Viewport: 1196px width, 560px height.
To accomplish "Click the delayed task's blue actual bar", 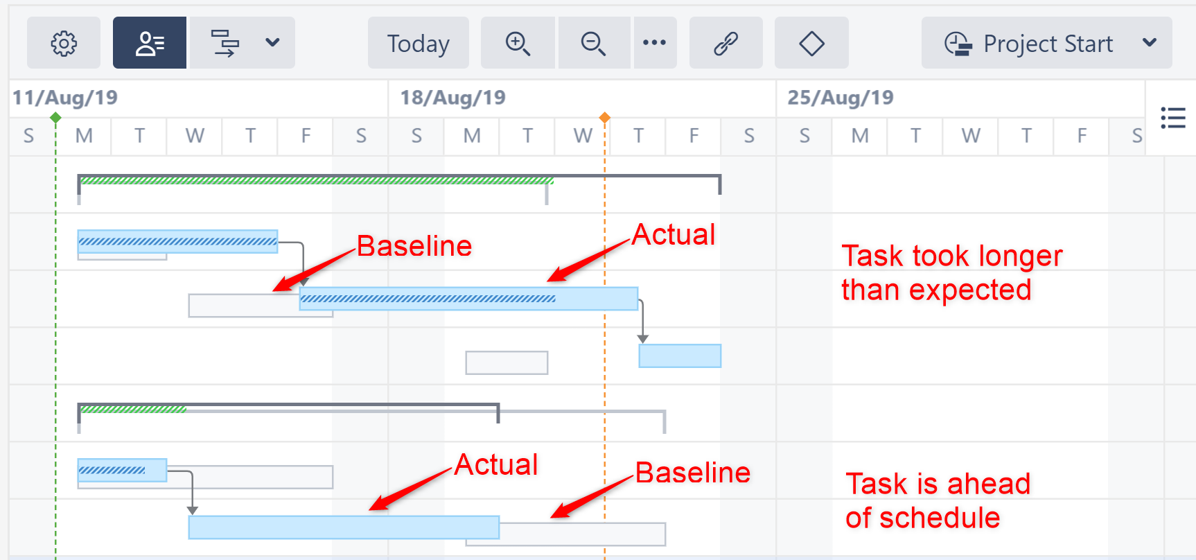I will click(468, 299).
